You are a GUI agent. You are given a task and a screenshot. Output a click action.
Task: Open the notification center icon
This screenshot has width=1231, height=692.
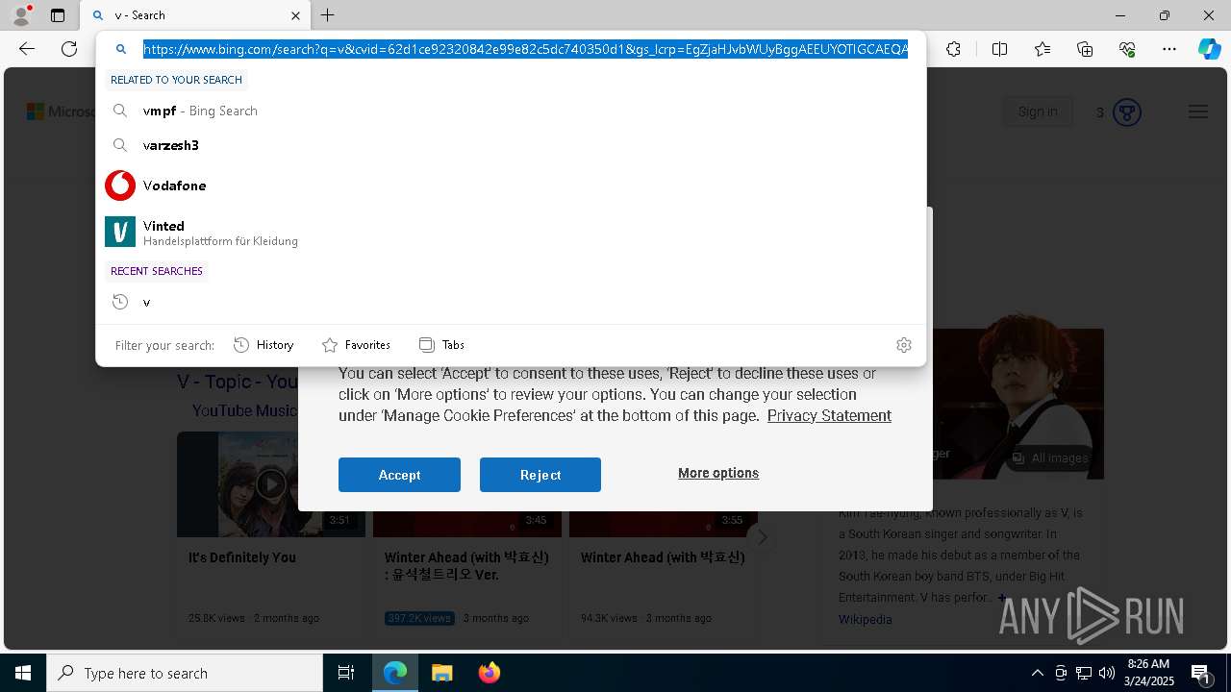coord(1201,673)
